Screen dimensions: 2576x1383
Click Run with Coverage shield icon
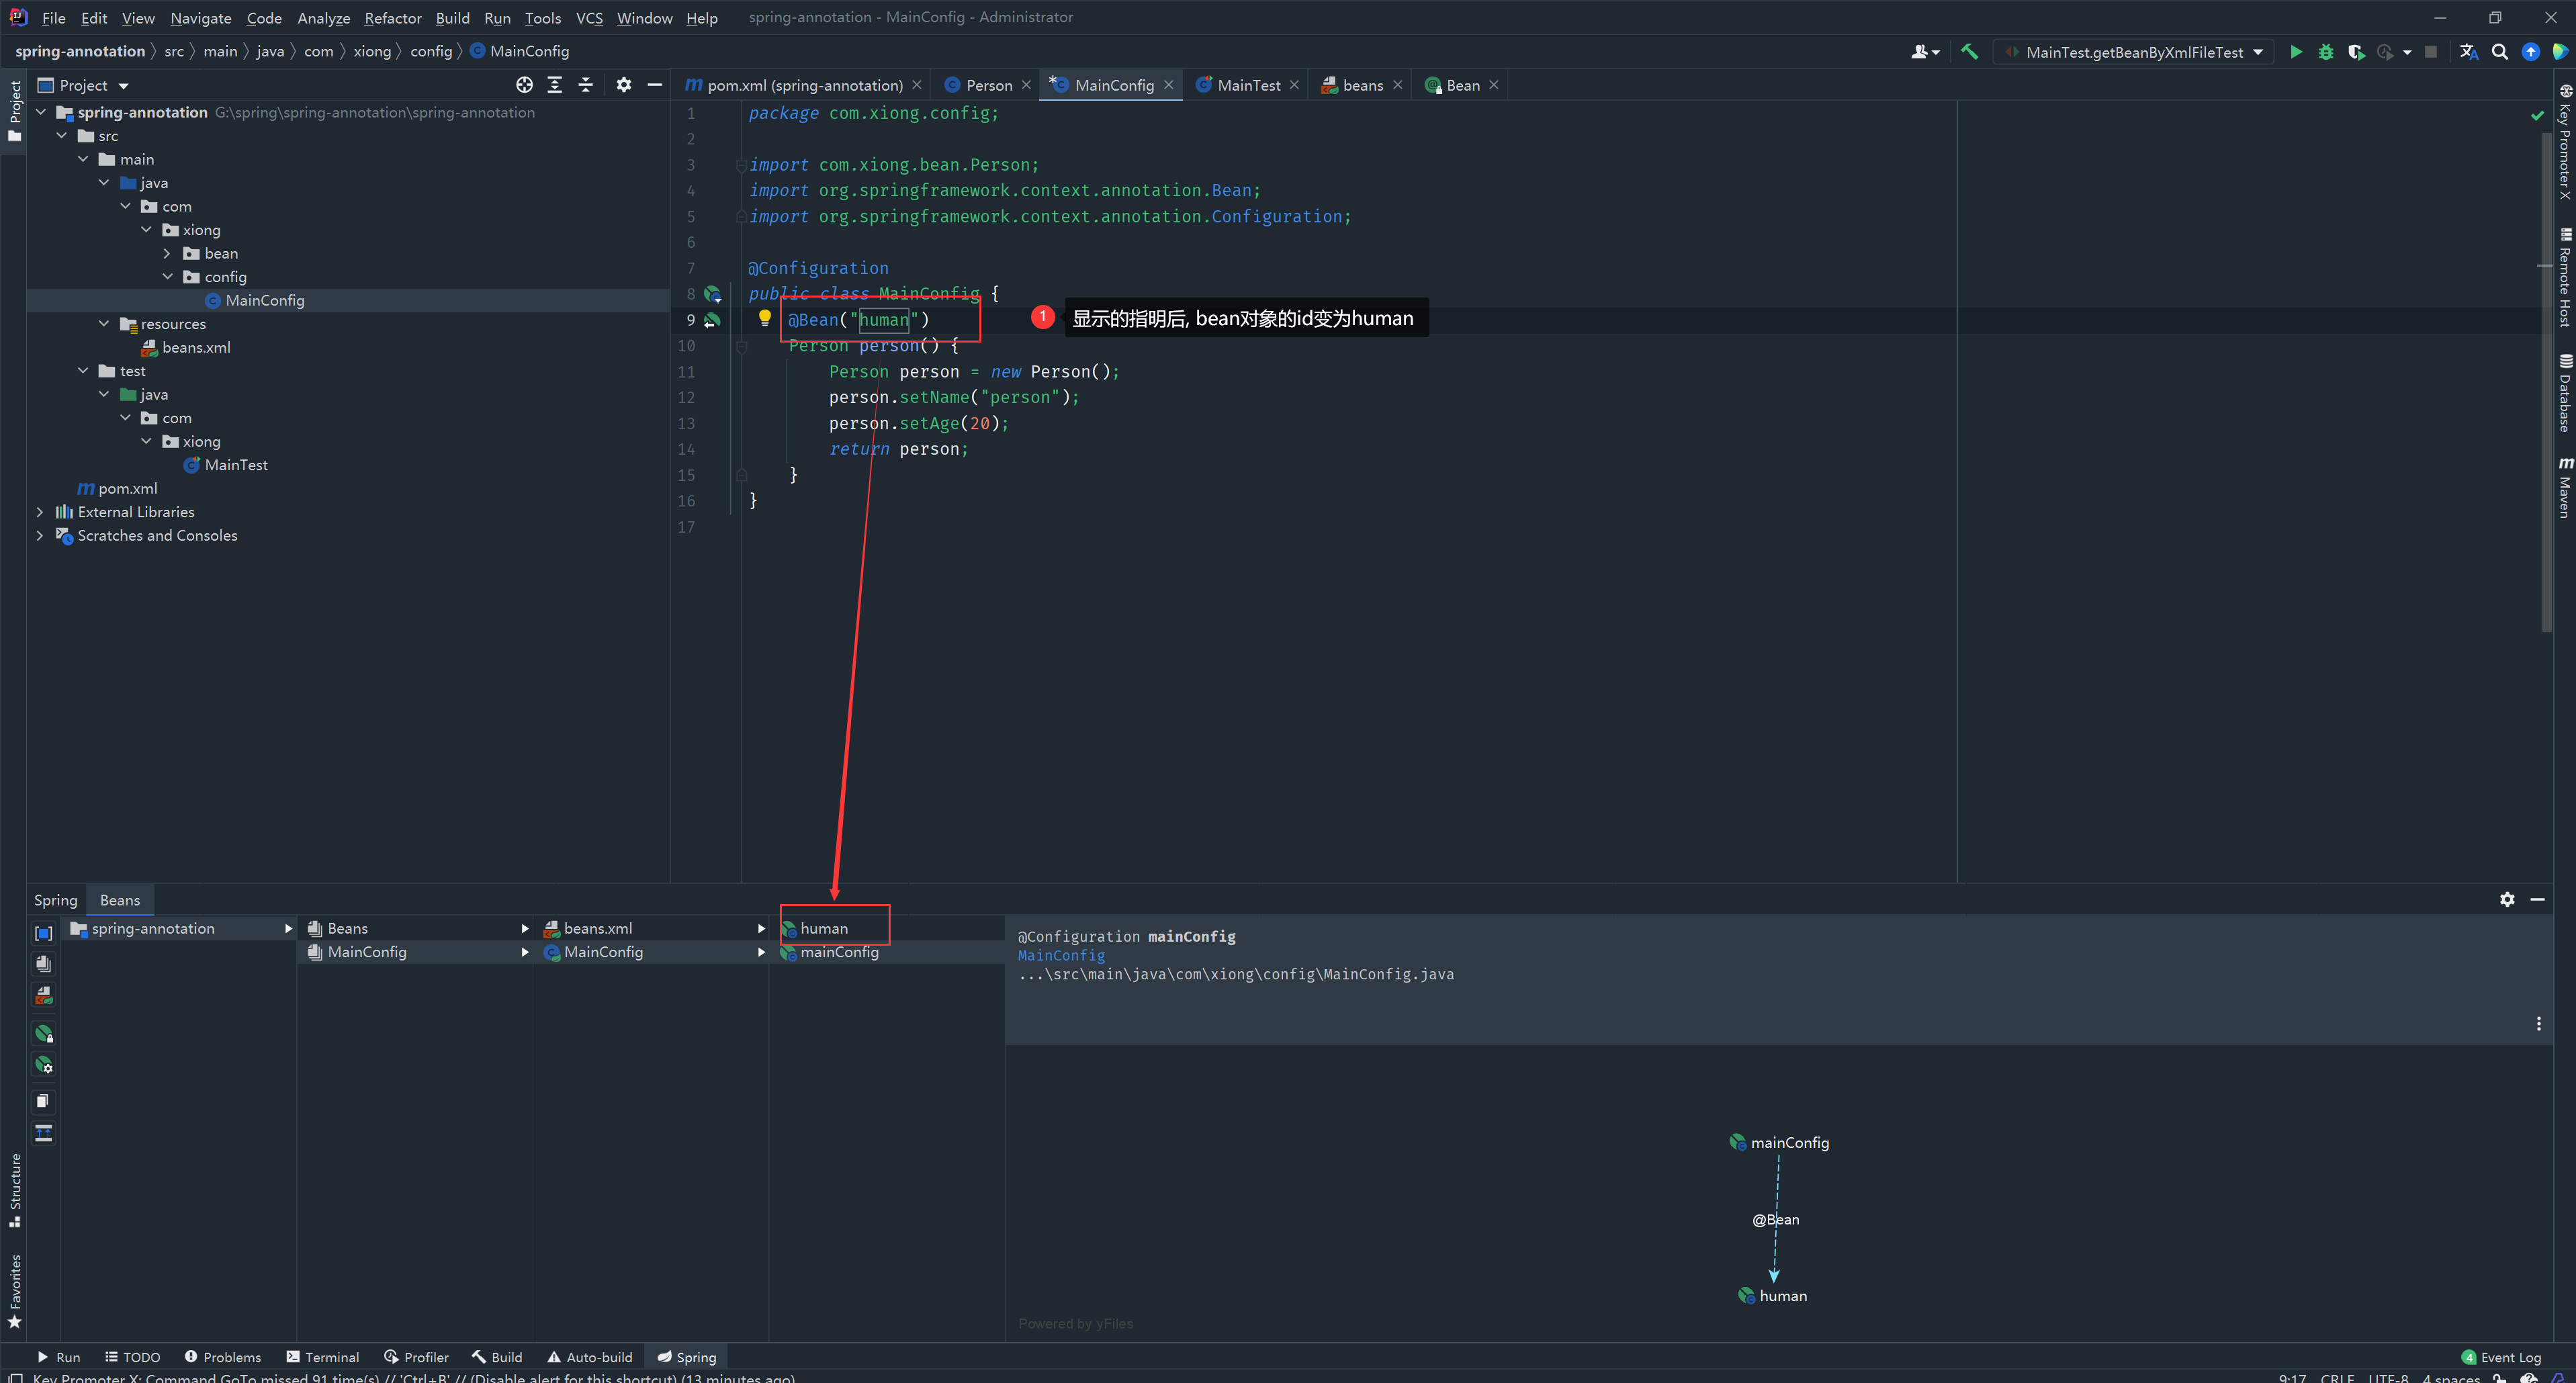click(x=2356, y=52)
